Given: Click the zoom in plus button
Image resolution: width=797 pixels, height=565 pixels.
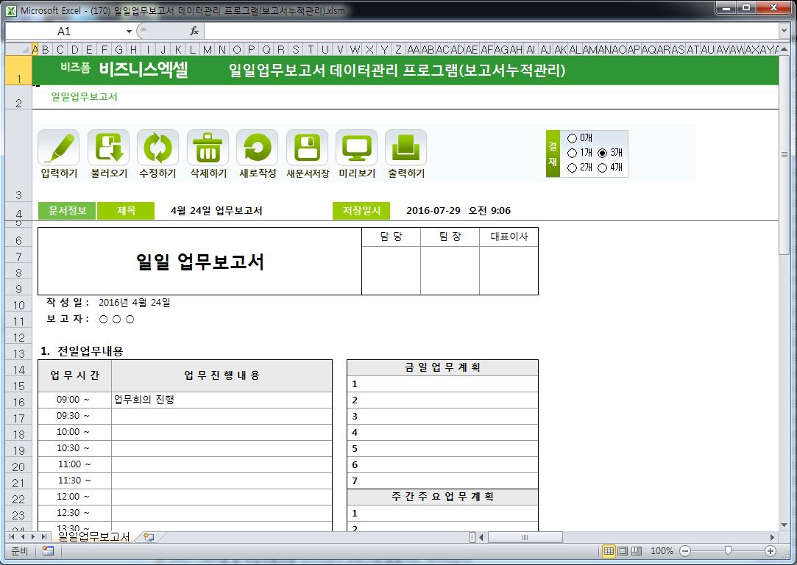Looking at the screenshot, I should (x=771, y=551).
